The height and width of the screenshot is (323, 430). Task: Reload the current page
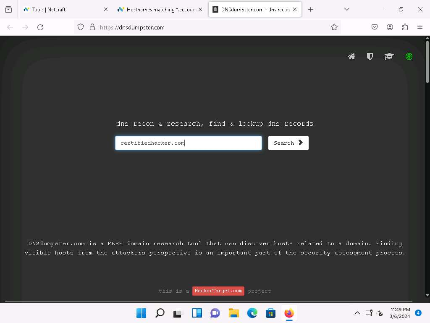click(40, 27)
